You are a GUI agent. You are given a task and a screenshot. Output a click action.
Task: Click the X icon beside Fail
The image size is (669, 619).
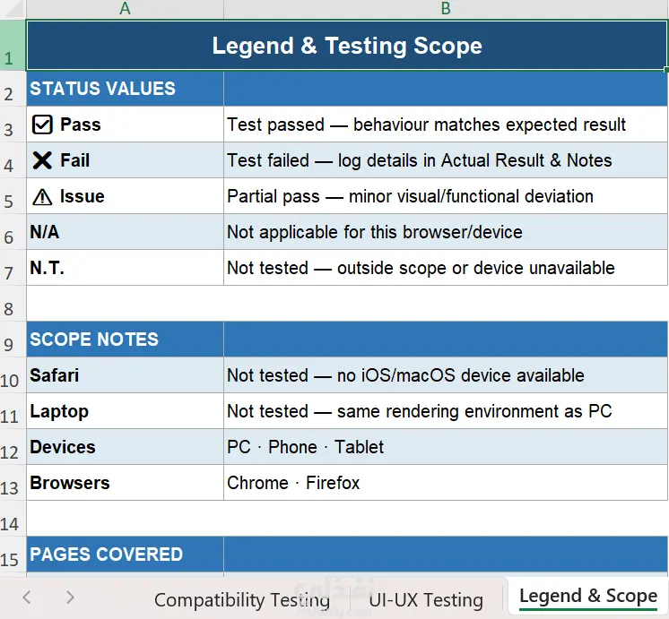point(42,160)
